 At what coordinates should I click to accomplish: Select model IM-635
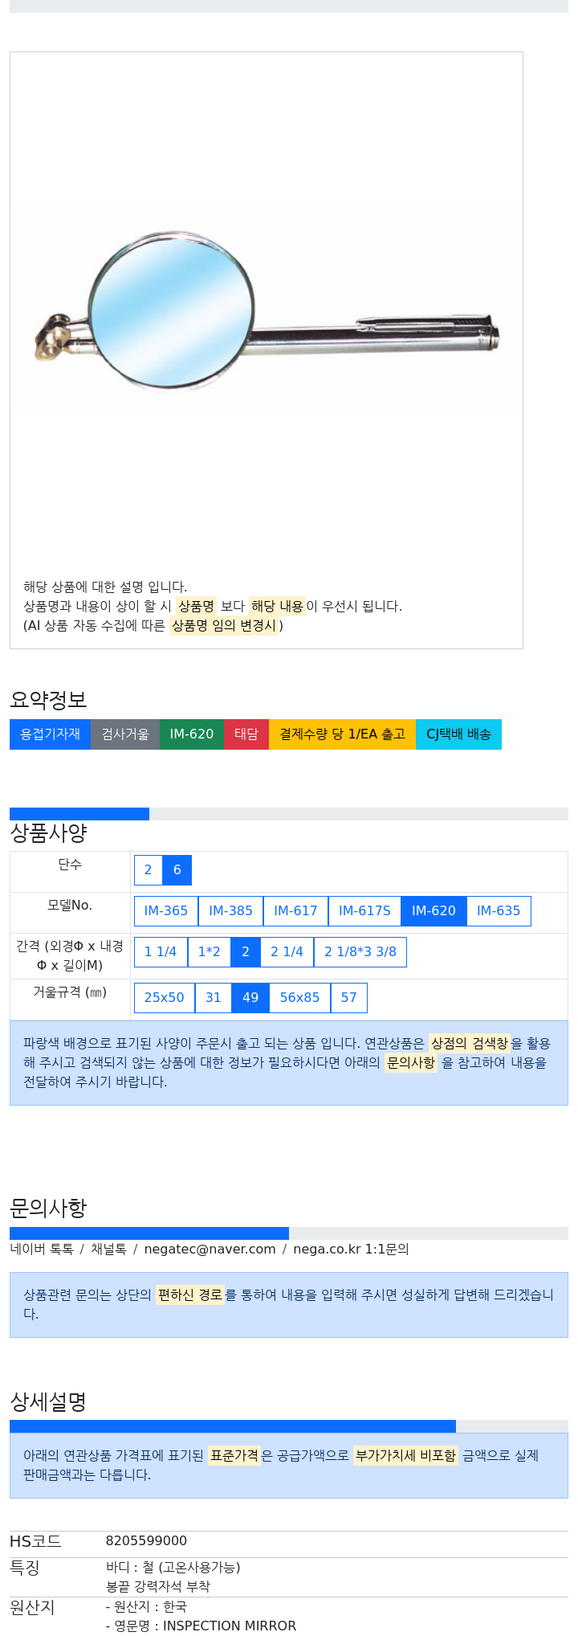click(499, 911)
